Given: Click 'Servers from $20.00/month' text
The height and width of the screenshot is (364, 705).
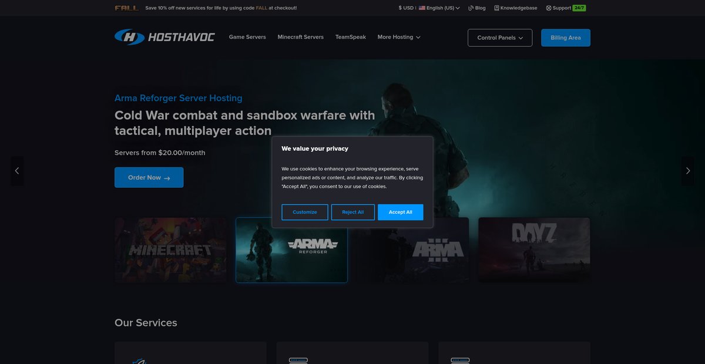Looking at the screenshot, I should tap(160, 153).
